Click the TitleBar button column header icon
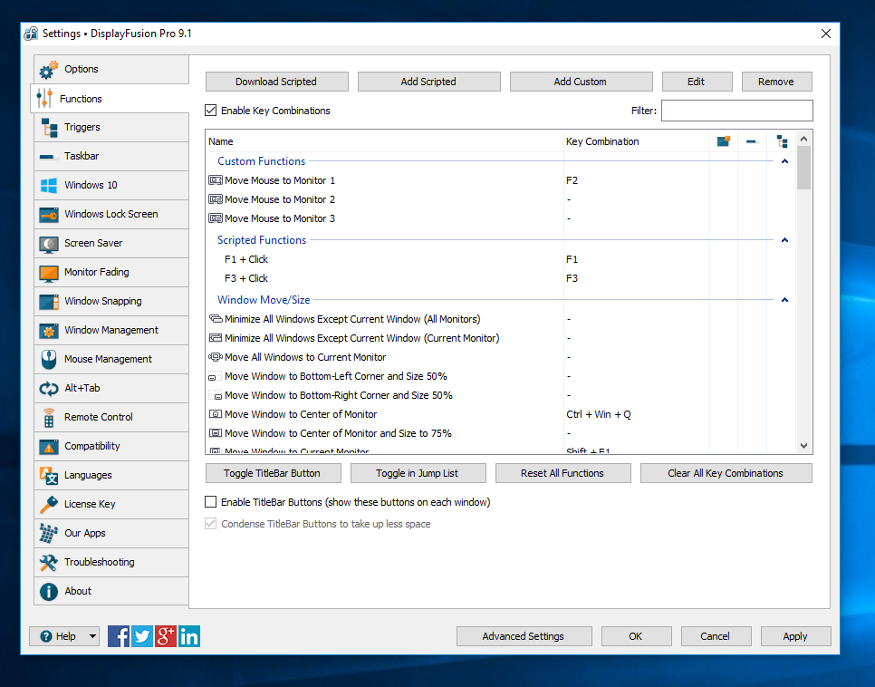This screenshot has height=687, width=875. pos(723,141)
